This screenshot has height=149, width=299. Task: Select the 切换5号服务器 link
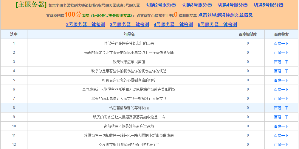point(268,5)
